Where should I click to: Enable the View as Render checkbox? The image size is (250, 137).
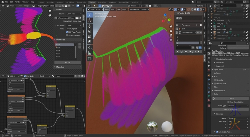(x=67, y=35)
